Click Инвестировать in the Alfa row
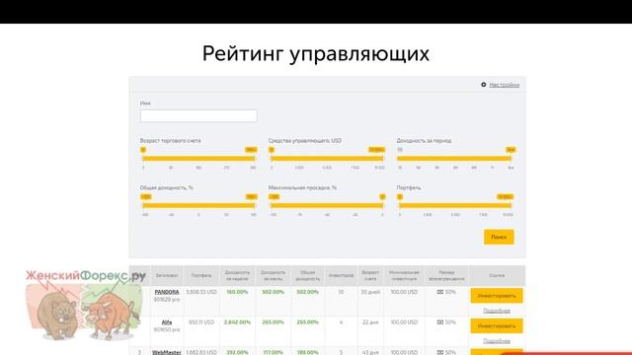 [497, 326]
